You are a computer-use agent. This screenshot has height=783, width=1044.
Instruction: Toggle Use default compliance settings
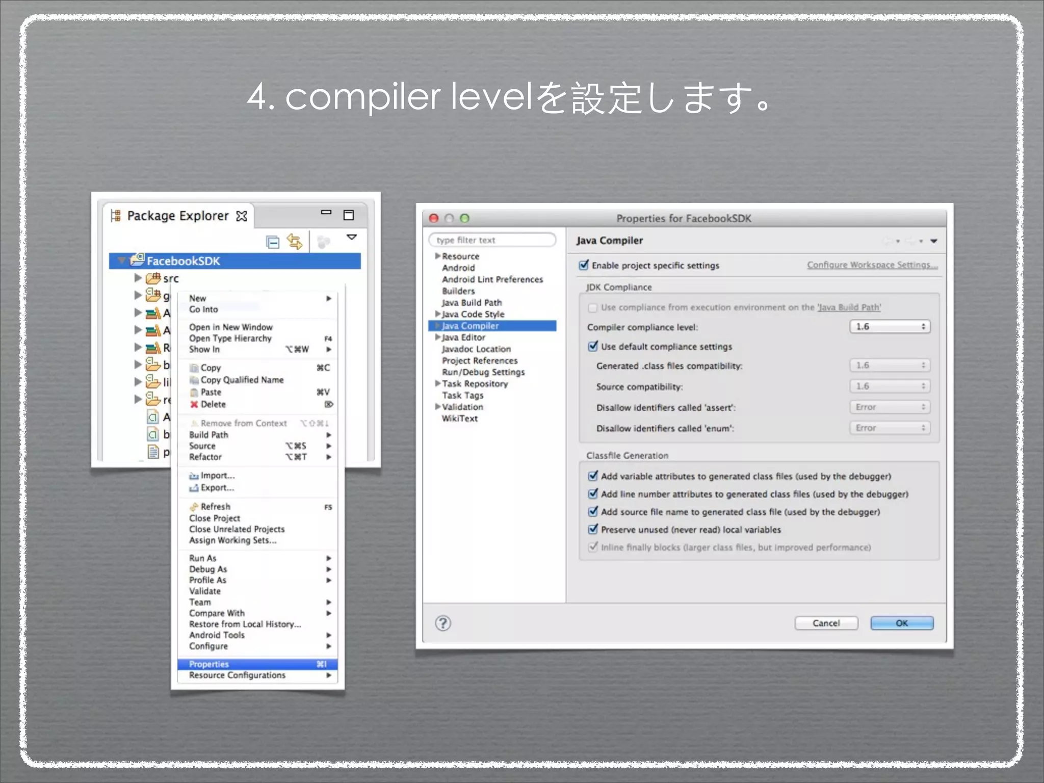[593, 346]
